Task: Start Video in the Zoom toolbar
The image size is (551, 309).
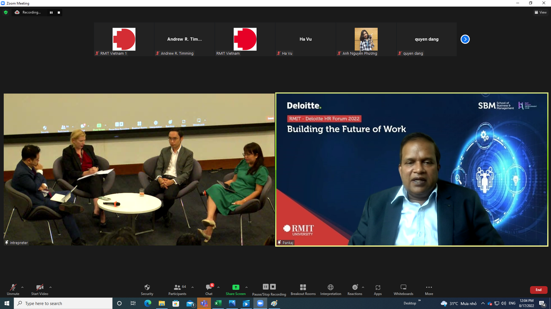Action: click(x=40, y=290)
